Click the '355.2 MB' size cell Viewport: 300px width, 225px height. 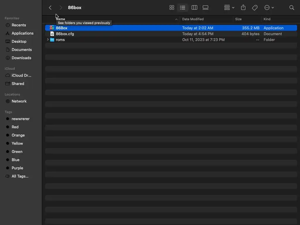point(251,28)
